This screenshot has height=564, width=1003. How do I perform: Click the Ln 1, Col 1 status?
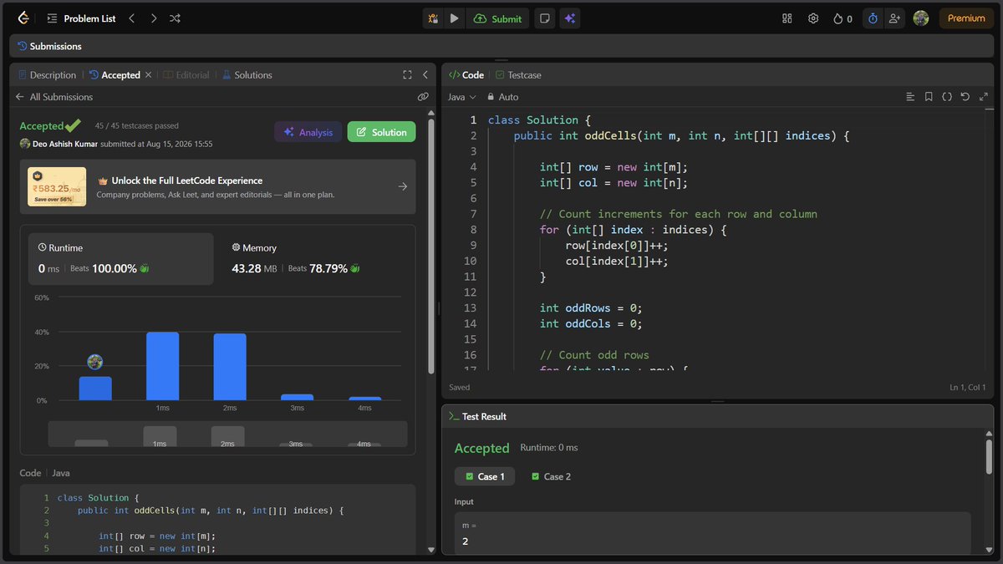[970, 388]
